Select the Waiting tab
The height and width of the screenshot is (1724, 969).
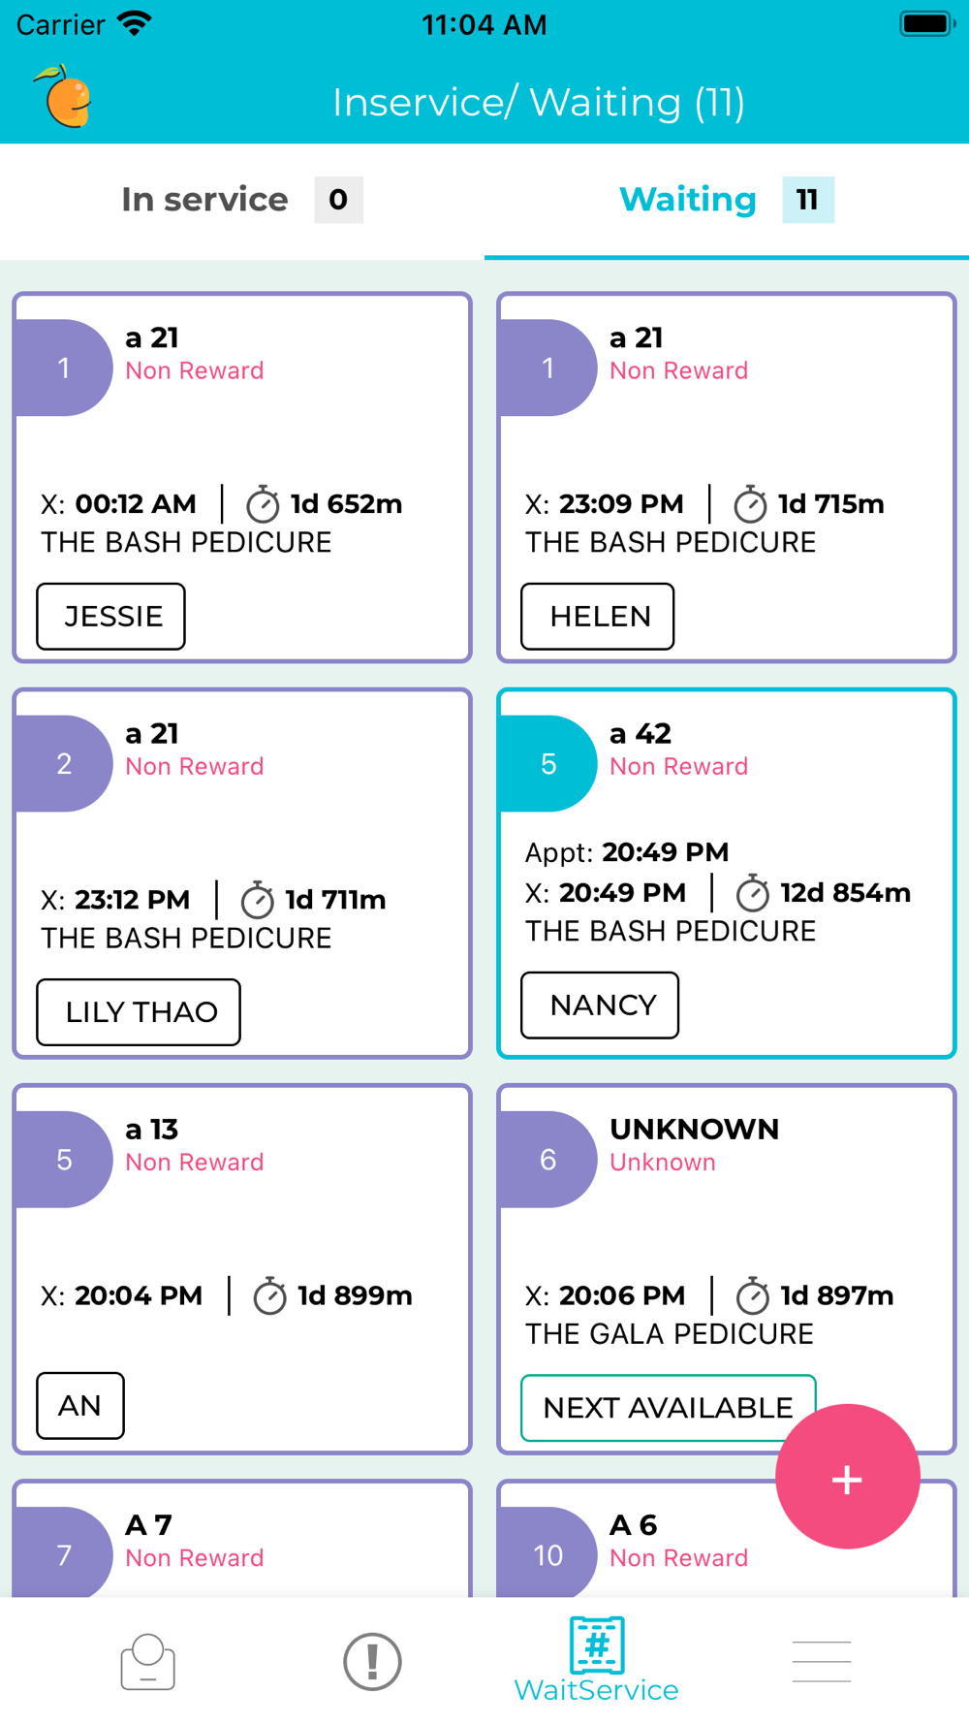[x=727, y=201]
